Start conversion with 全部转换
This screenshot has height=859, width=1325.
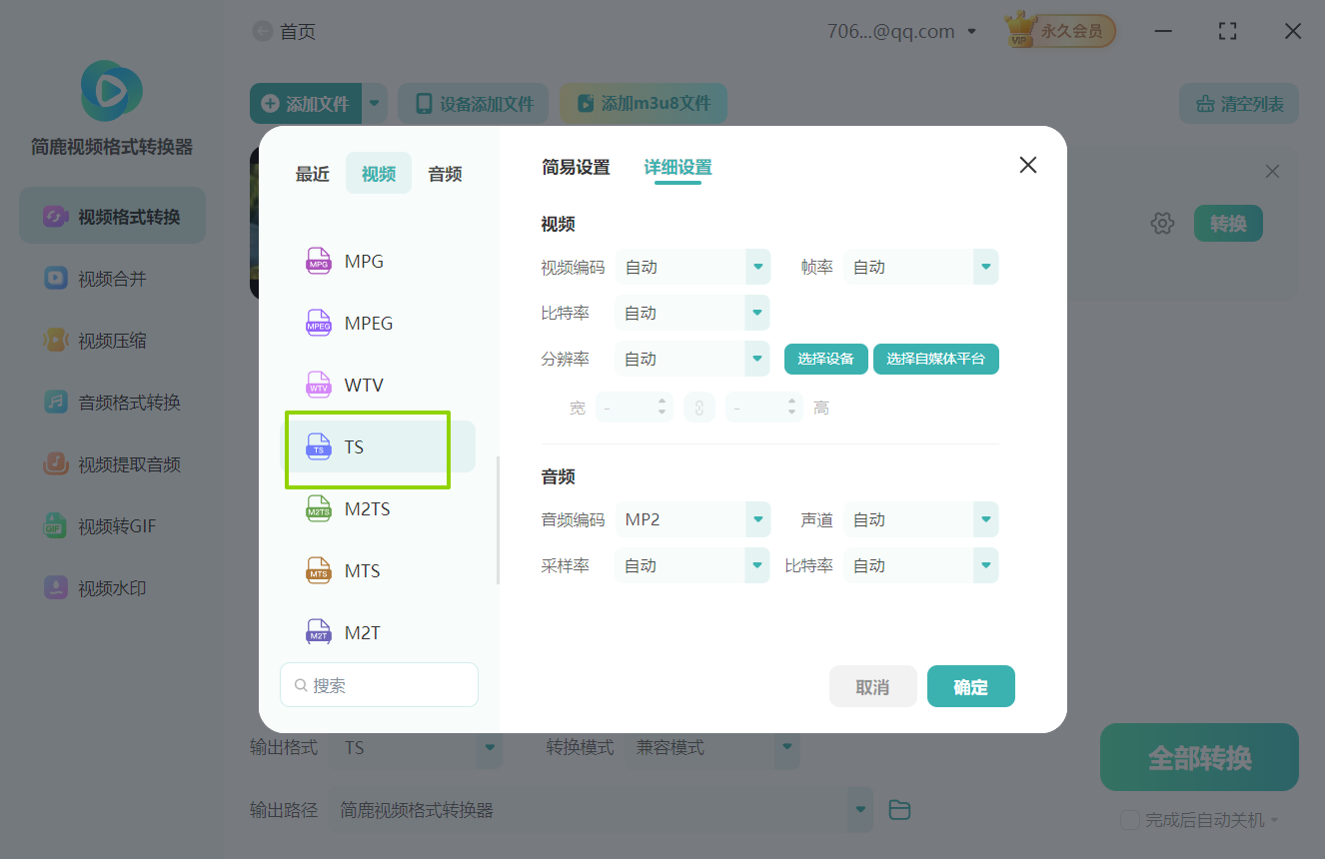click(1198, 757)
